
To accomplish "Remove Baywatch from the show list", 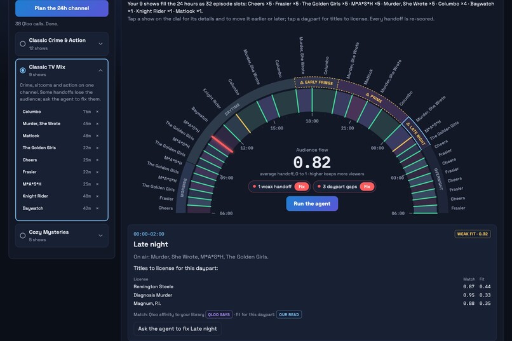I will pos(97,208).
